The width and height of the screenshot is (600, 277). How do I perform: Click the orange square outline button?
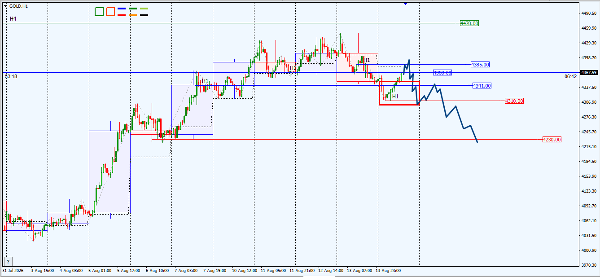(x=110, y=12)
